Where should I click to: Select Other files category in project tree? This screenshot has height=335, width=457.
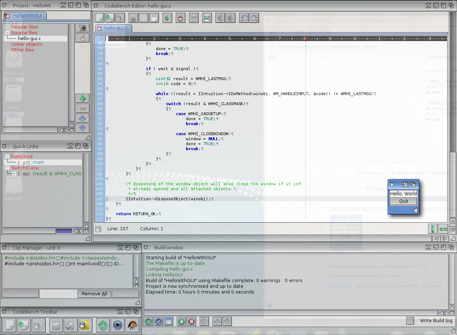[23, 50]
